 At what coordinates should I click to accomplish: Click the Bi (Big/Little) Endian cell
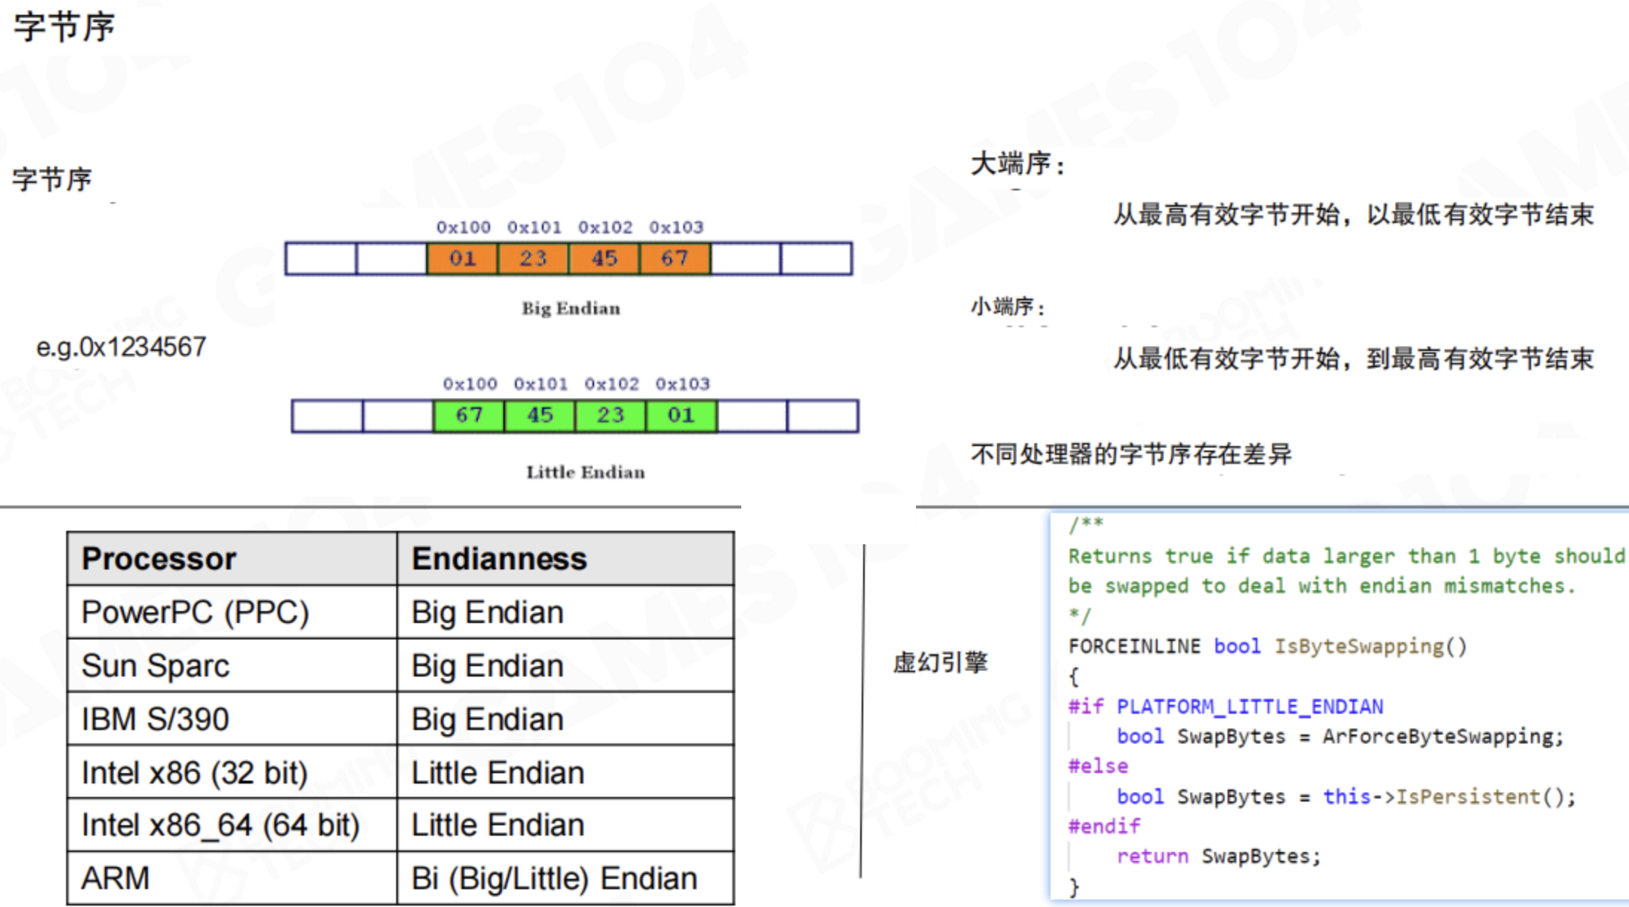coord(554,879)
